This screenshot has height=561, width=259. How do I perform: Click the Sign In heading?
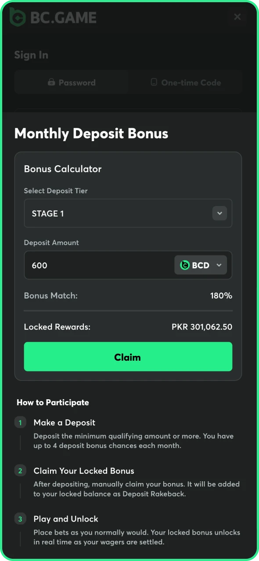(x=31, y=55)
